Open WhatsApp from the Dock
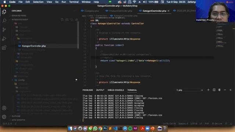 pos(95,128)
